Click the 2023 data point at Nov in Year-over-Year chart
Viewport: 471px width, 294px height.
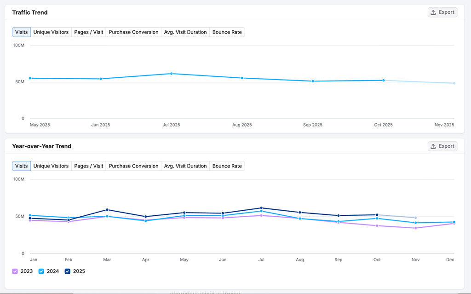[415, 228]
